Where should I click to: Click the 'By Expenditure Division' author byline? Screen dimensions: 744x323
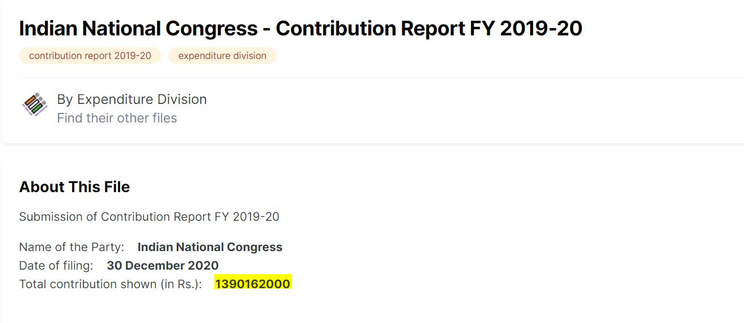coord(132,99)
